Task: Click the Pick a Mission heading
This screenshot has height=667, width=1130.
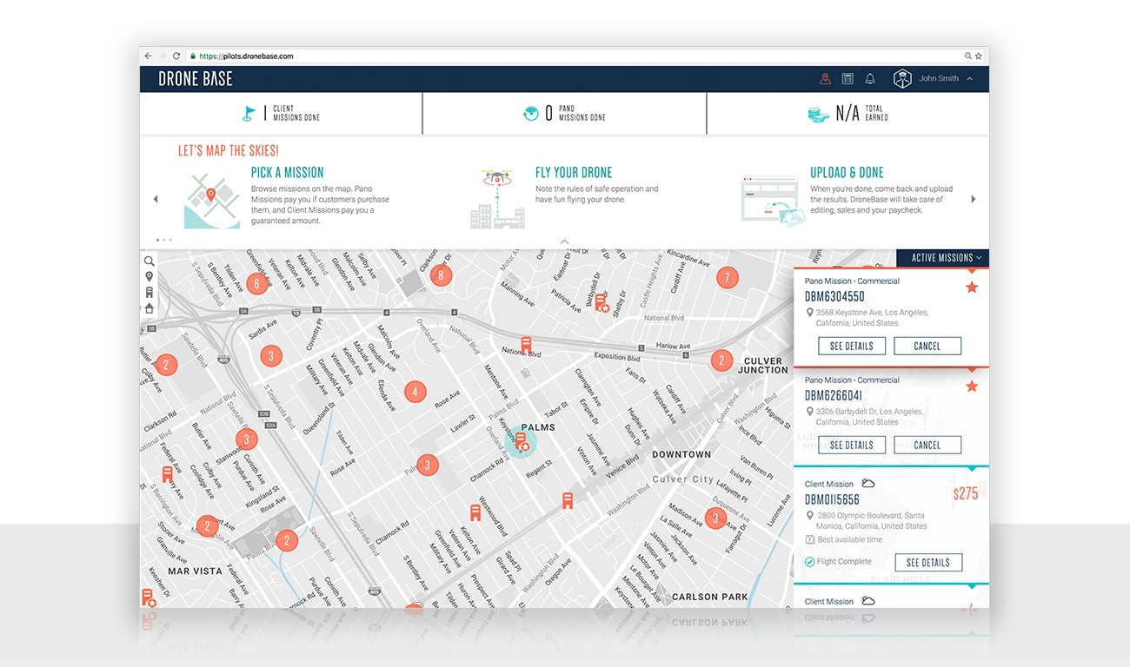Action: (287, 173)
